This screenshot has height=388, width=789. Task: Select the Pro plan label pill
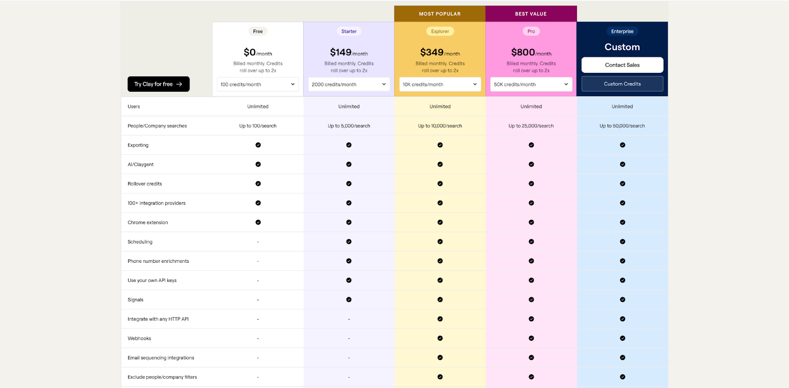[x=531, y=31]
